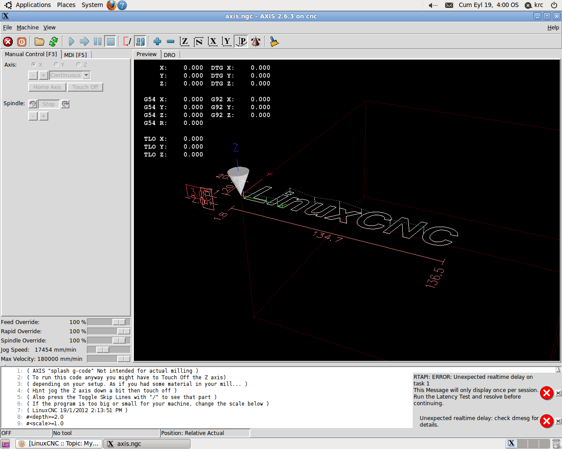Select the perspective view
The width and height of the screenshot is (562, 449).
(241, 42)
